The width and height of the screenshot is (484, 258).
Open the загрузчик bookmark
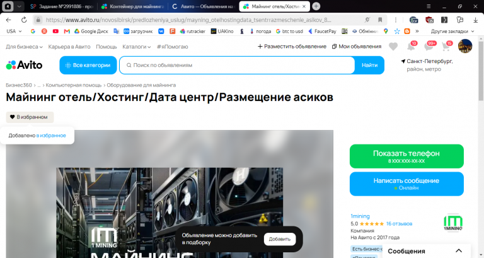click(138, 31)
